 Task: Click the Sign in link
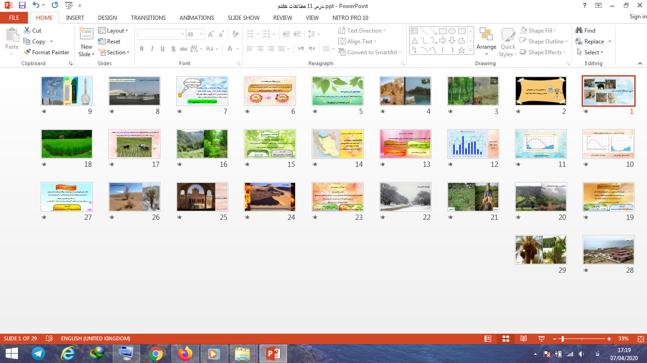coord(638,17)
